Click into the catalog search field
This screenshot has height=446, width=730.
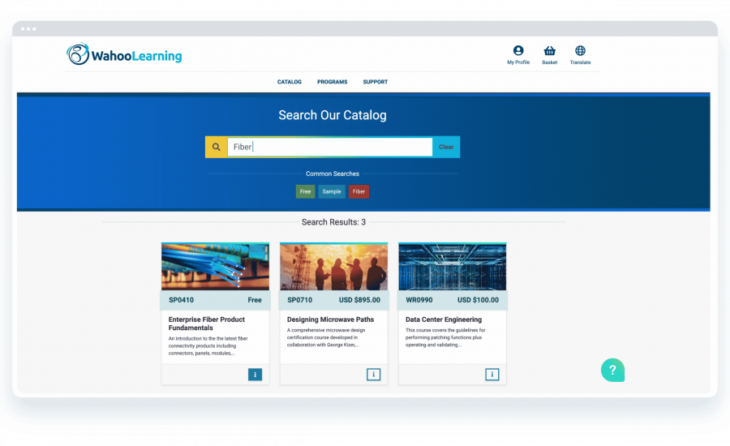(x=329, y=147)
